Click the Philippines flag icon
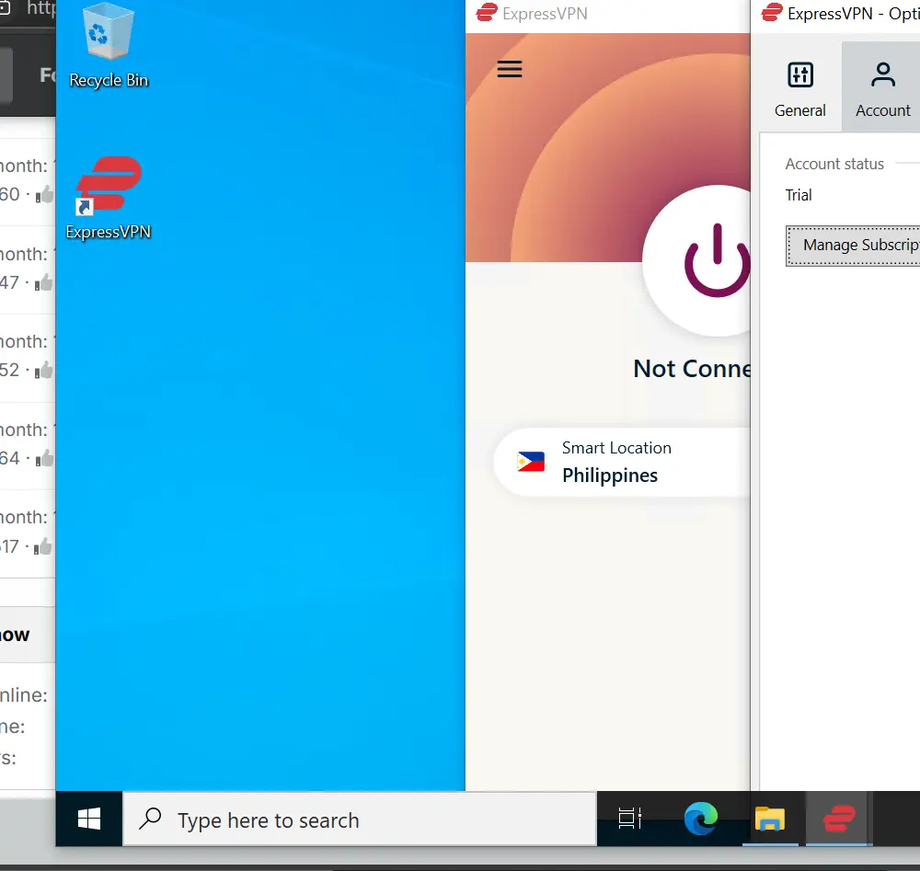Screen dimensions: 920x871 (531, 463)
